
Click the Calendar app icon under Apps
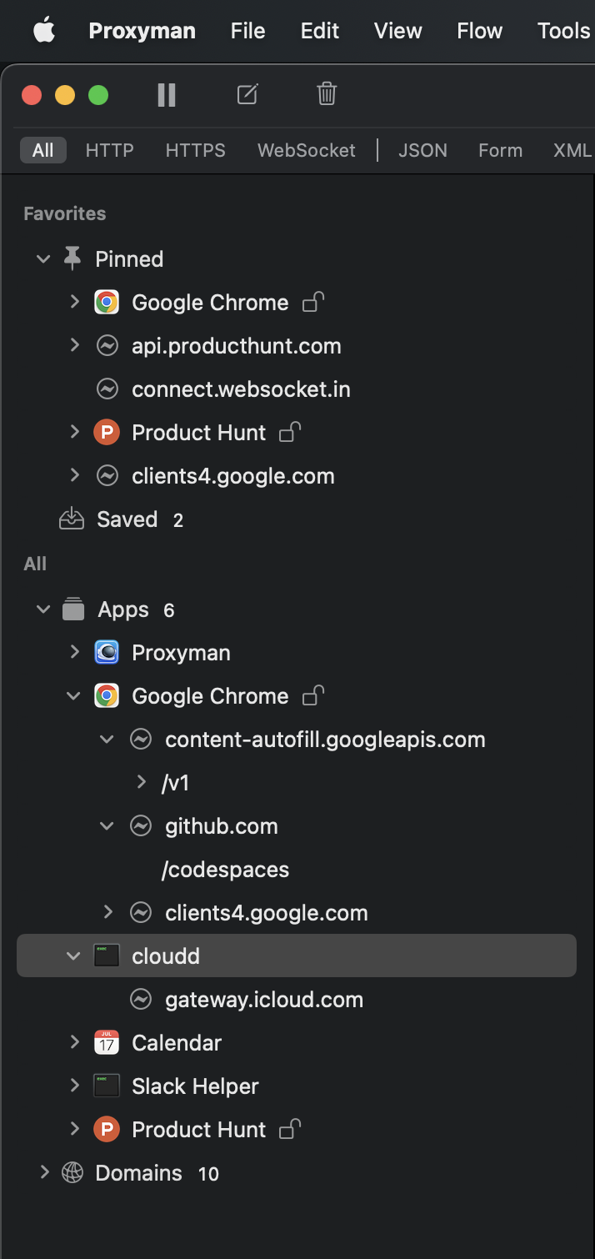pos(106,1042)
